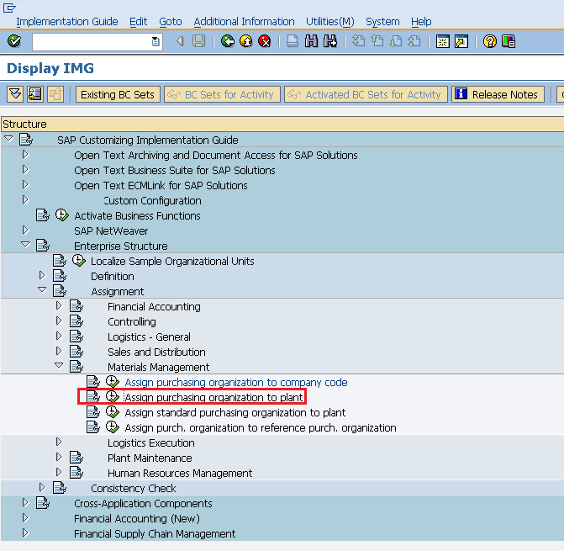The height and width of the screenshot is (551, 564).
Task: Expand Open Text Archiving and Document Access node
Action: [25, 154]
